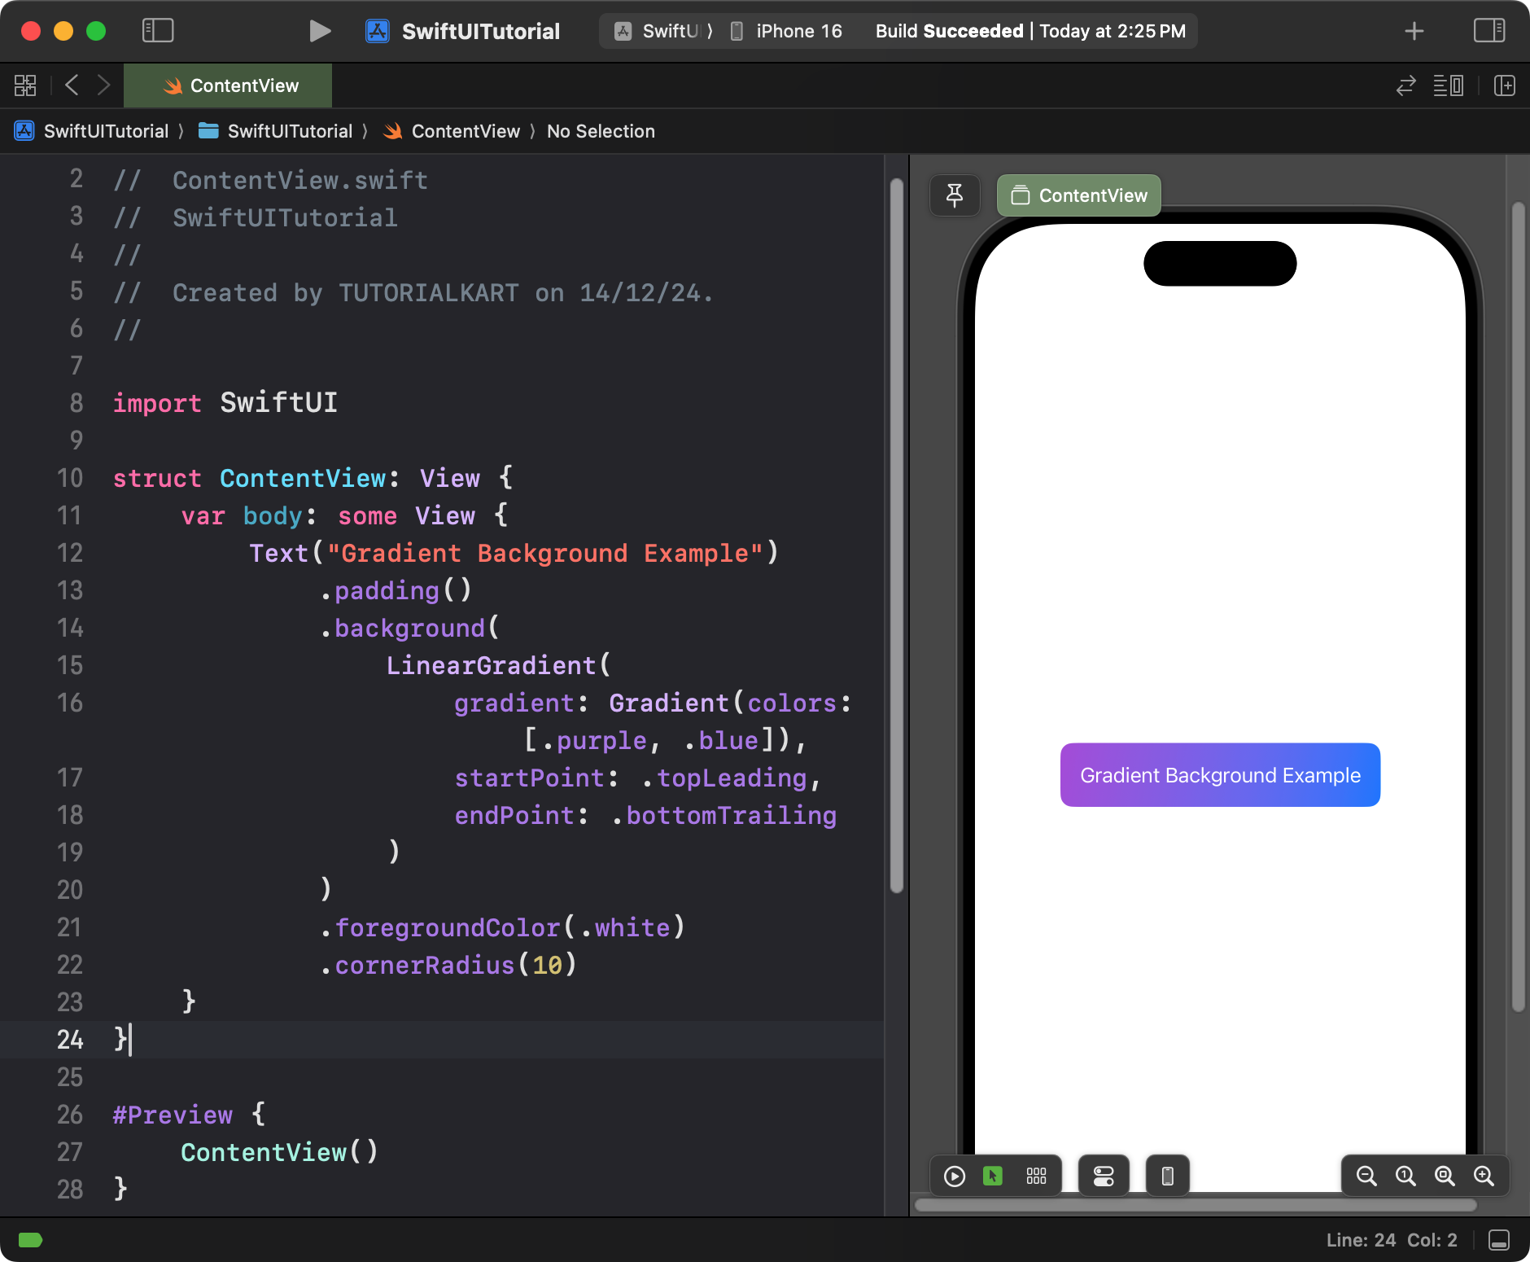
Task: Toggle the left navigator sidebar
Action: coord(158,31)
